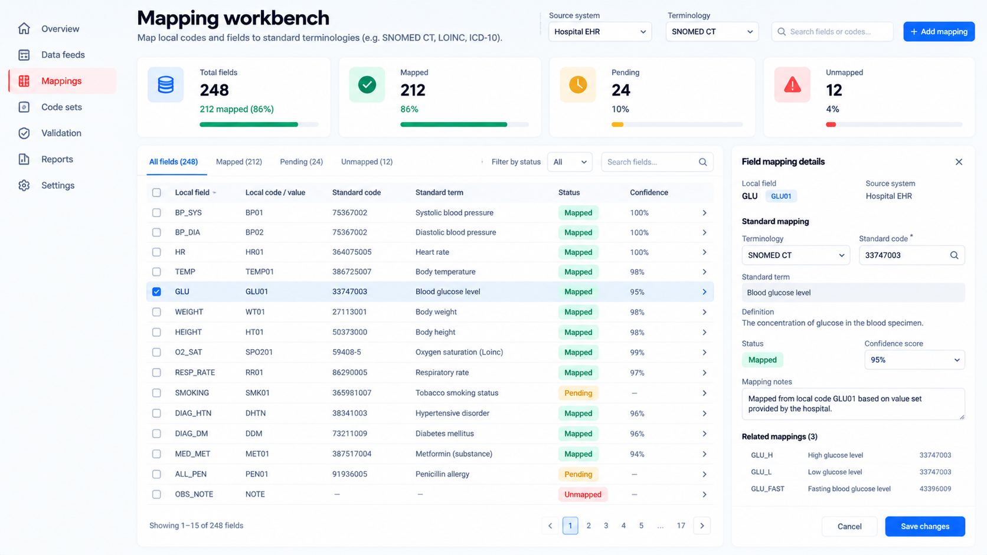Click the Total fields database icon
The image size is (987, 555).
165,85
